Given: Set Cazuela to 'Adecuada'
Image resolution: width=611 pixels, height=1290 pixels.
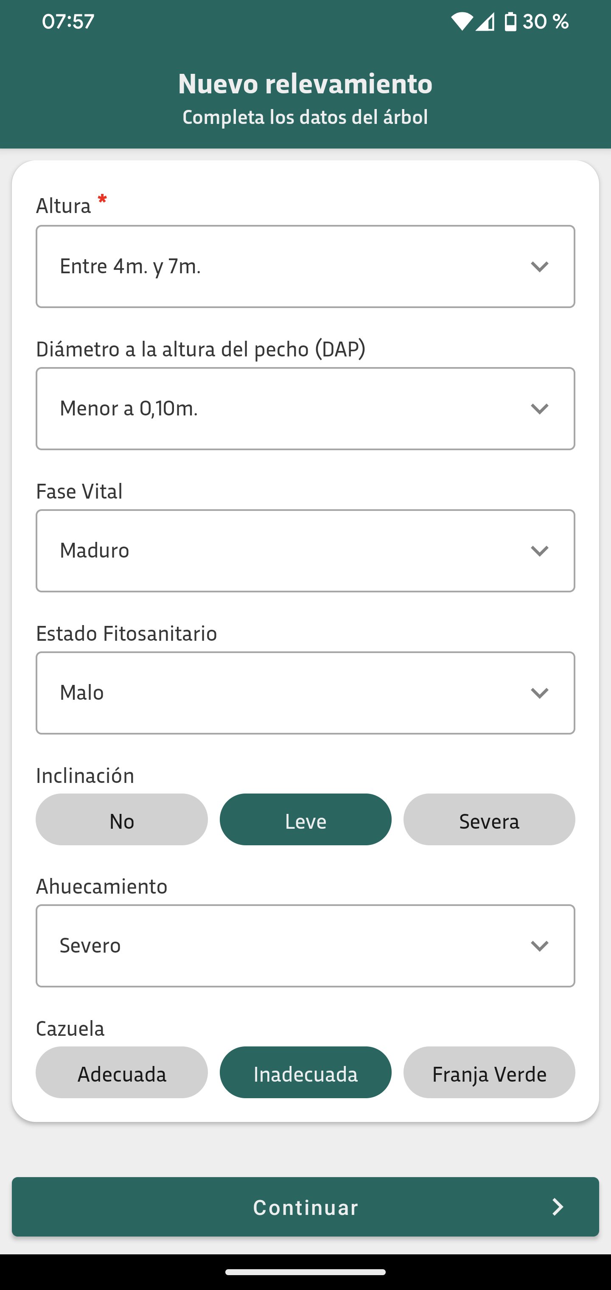Looking at the screenshot, I should coord(122,1072).
